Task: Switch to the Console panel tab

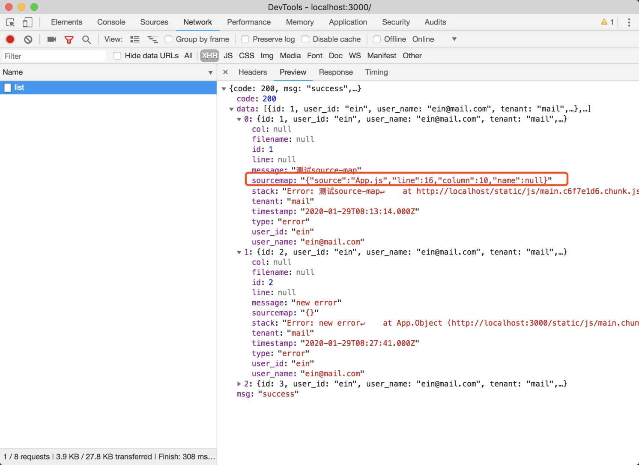Action: (x=111, y=22)
